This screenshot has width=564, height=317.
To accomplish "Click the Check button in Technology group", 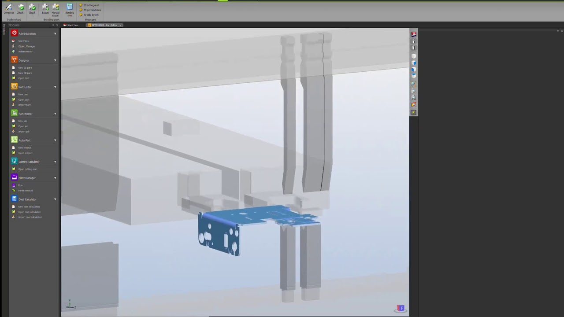I will coord(20,8).
